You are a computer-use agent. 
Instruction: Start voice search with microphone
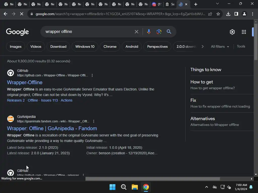[149, 32]
